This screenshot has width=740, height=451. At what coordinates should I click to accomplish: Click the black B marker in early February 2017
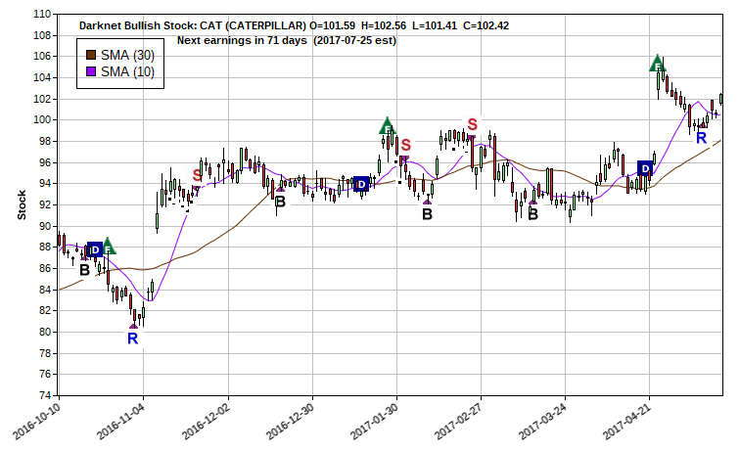[427, 214]
